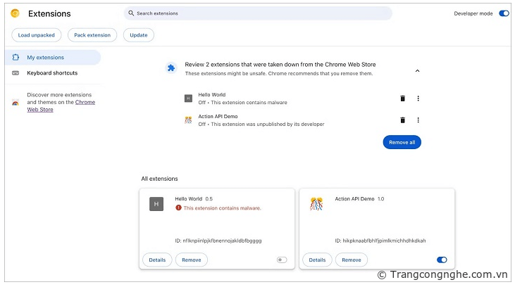This screenshot has height=287, width=515.
Task: Open more options for Hello World review item
Action: (x=418, y=99)
